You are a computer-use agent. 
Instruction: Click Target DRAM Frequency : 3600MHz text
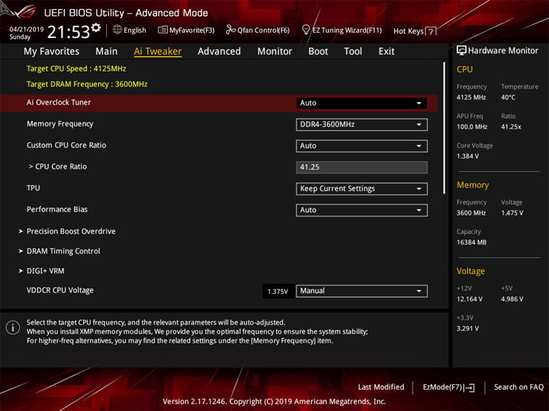(87, 84)
